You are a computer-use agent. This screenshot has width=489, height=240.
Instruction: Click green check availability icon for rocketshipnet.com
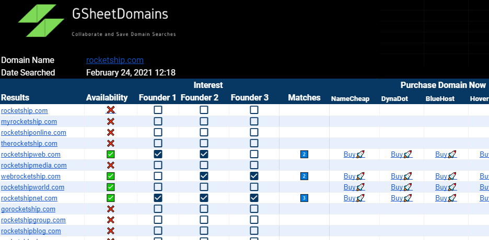[x=111, y=198]
